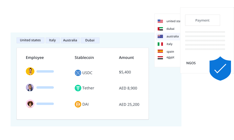Click the Payment box
This screenshot has height=140, width=234.
[x=203, y=20]
